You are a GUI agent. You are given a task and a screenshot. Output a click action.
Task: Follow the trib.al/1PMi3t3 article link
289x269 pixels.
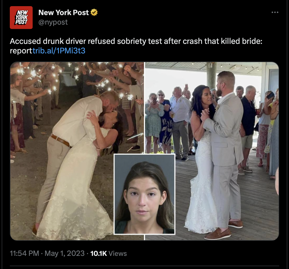click(59, 51)
